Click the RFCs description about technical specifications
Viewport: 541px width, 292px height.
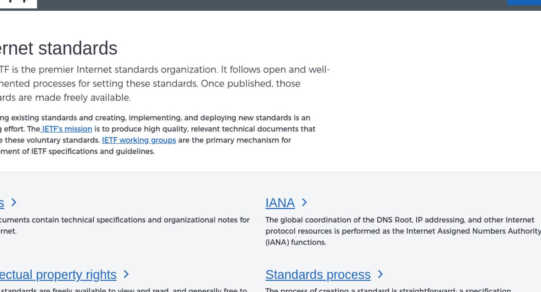tap(125, 226)
